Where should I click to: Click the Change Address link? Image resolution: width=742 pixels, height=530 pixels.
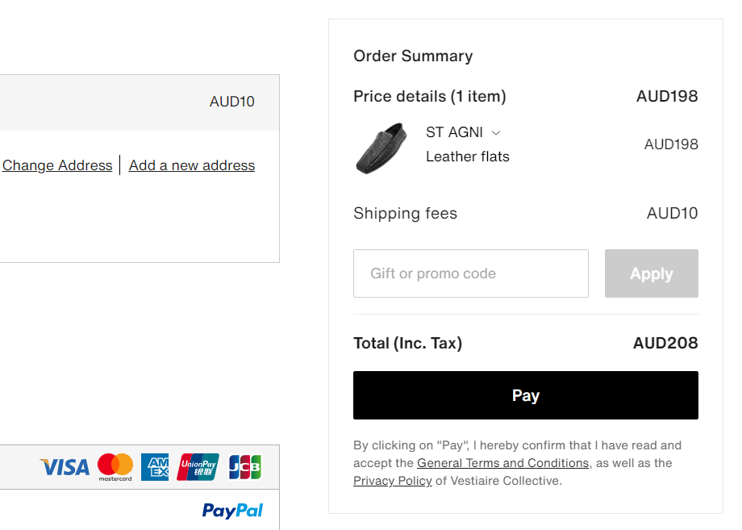pos(57,165)
